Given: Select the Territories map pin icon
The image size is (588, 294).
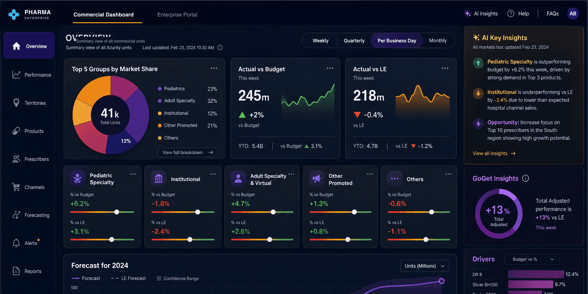Looking at the screenshot, I should [x=16, y=103].
